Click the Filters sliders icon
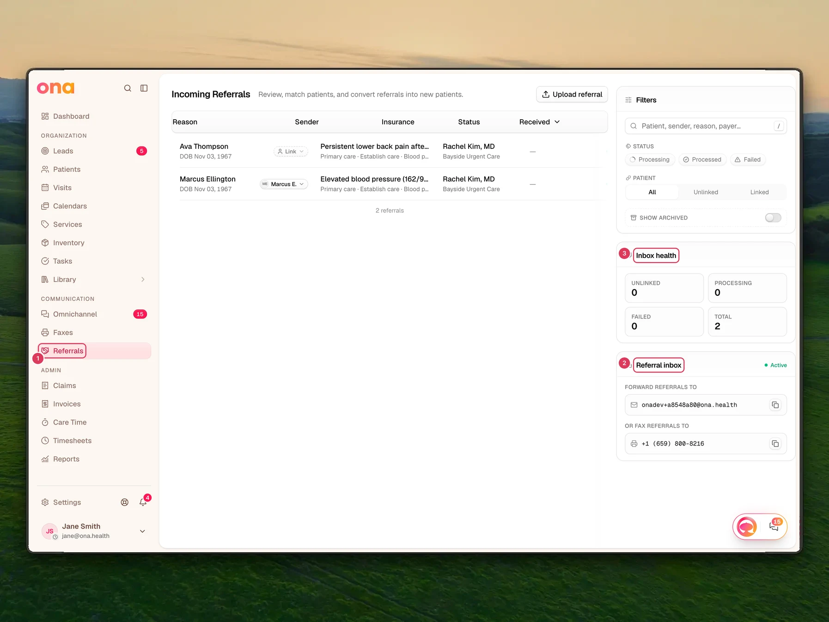The image size is (829, 622). (628, 100)
